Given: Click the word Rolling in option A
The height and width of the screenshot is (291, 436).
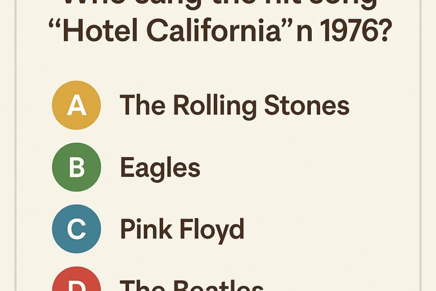Looking at the screenshot, I should tap(215, 106).
